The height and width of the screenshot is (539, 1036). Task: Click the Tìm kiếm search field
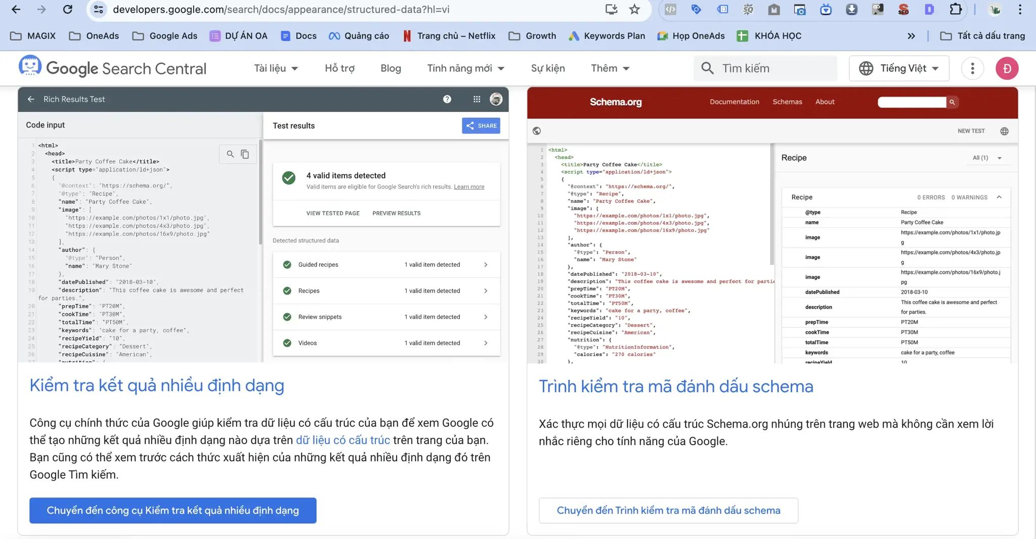(x=765, y=68)
